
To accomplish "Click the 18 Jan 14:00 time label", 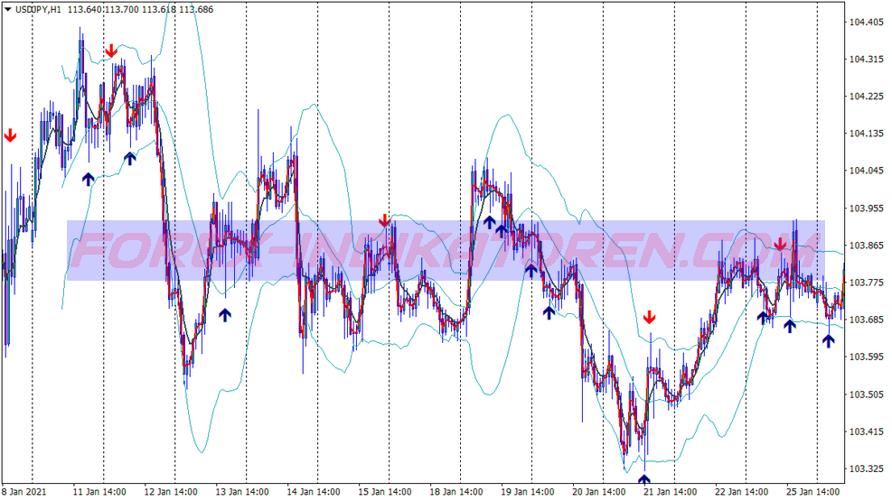I will coord(456,492).
